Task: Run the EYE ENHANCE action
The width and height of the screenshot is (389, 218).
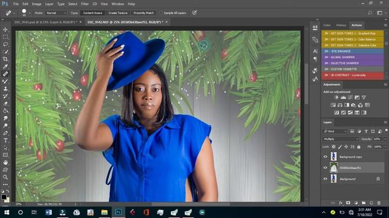Action: pyautogui.click(x=353, y=51)
